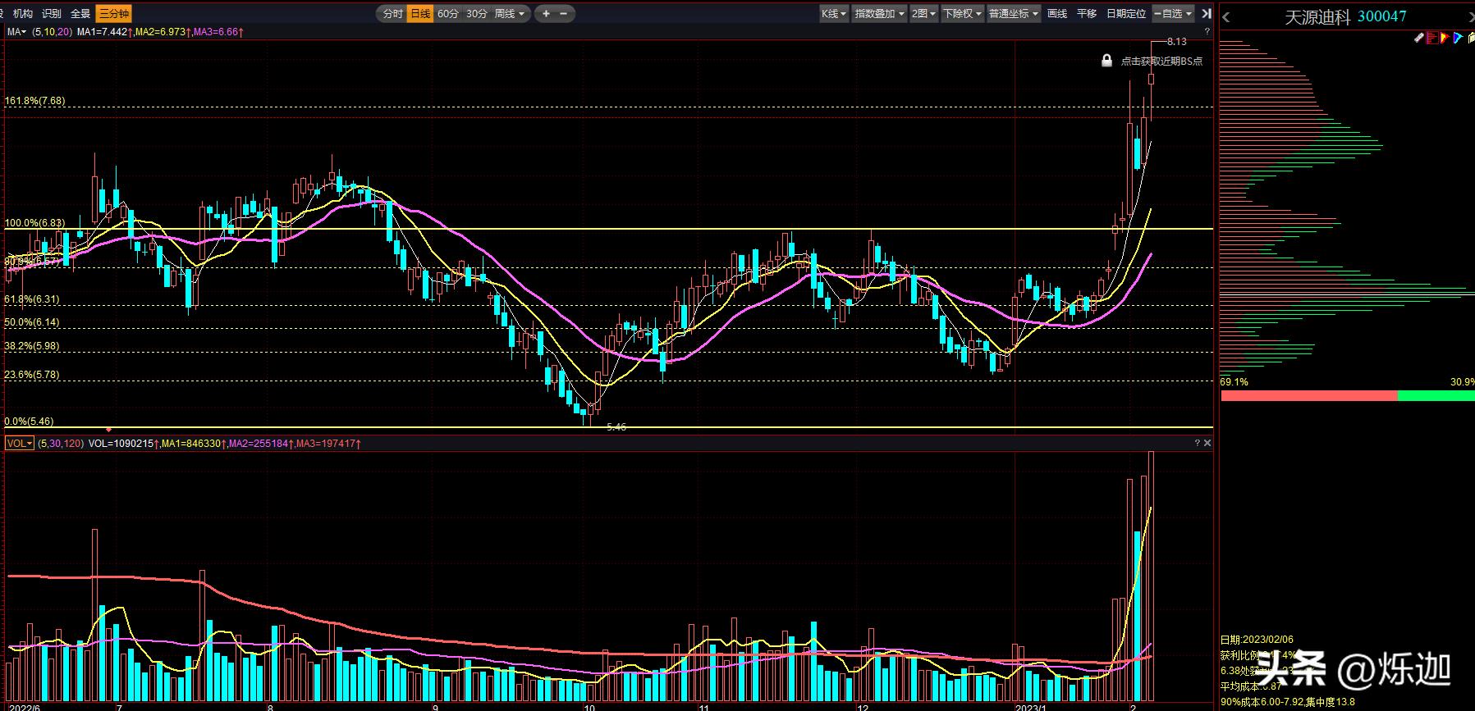The width and height of the screenshot is (1475, 711).
Task: Open the 机构 tab
Action: point(23,13)
